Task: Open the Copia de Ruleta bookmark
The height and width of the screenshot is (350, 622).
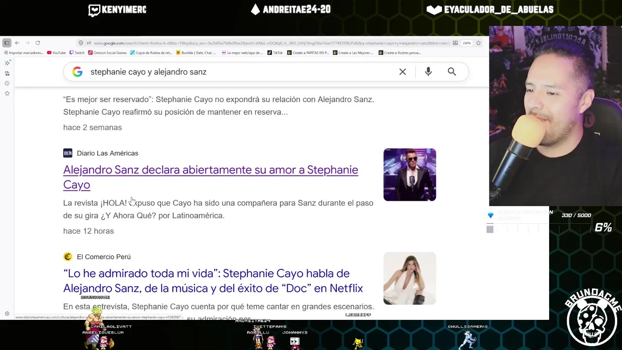Action: [151, 52]
